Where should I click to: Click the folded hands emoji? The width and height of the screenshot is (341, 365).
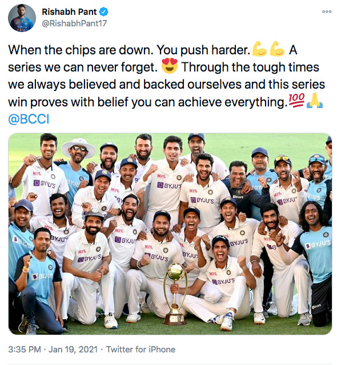(x=315, y=101)
